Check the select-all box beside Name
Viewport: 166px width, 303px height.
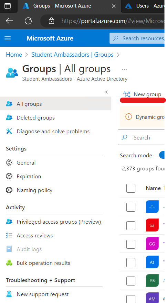tap(131, 188)
